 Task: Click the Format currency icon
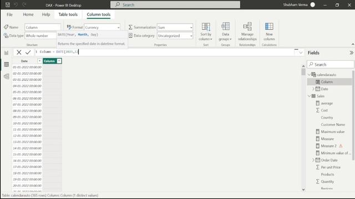coord(69,27)
